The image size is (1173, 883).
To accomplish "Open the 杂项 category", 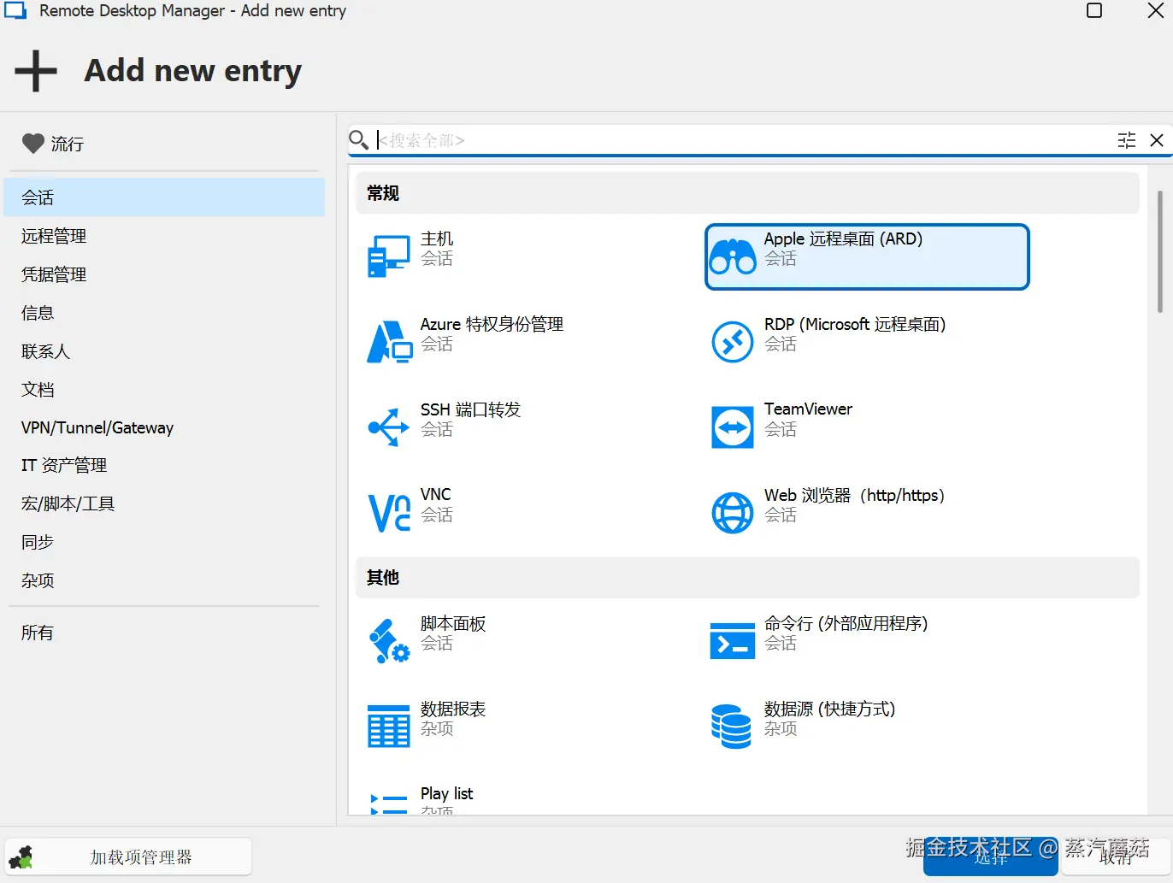I will (x=164, y=580).
